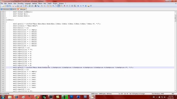177x99 pixels.
Task: Toggle INS insert mode in status bar
Action: 173,94
